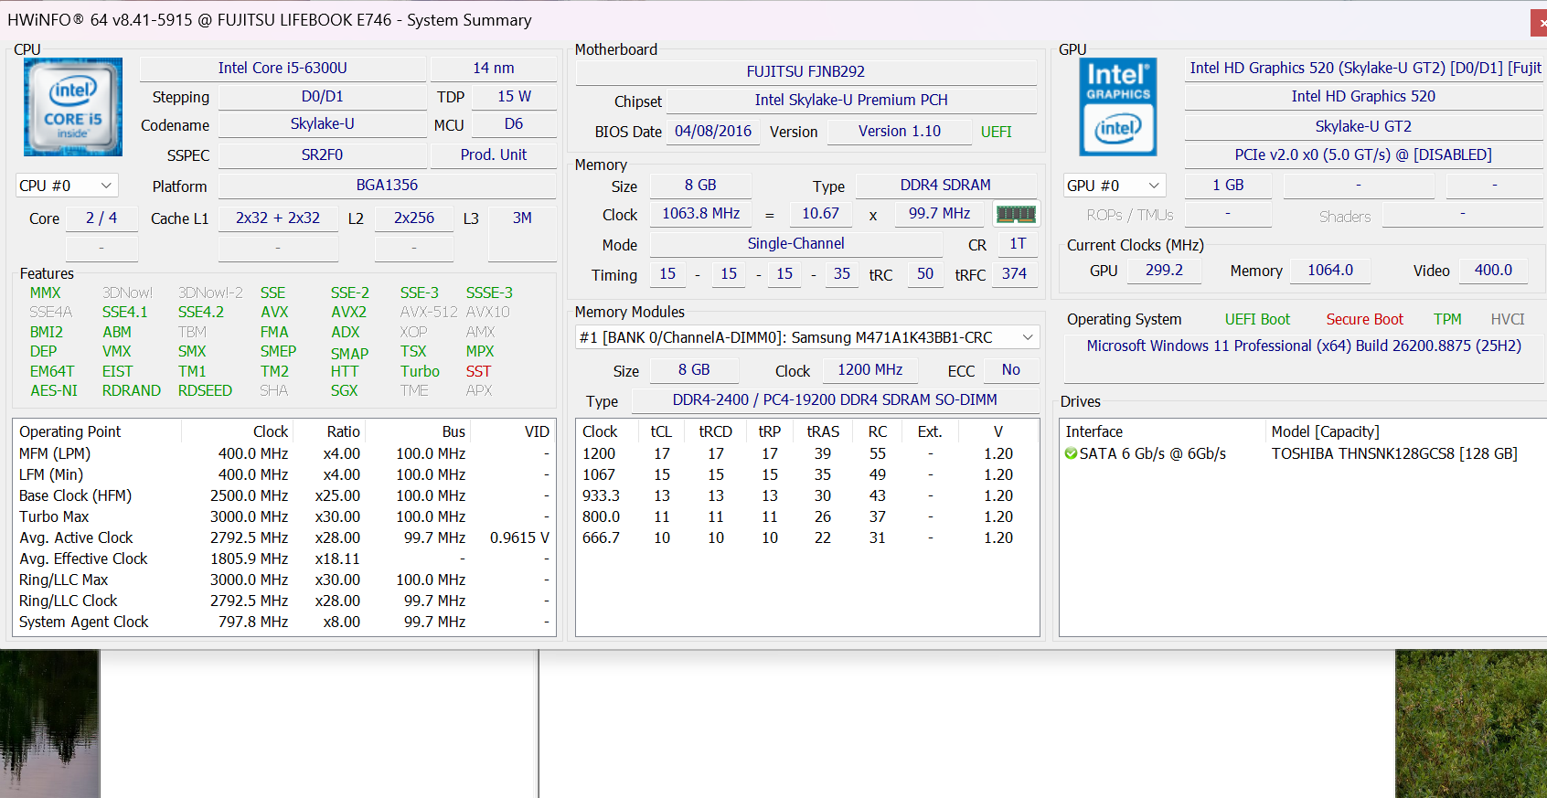This screenshot has width=1547, height=798.
Task: Click the memory clock 1063.8 MHz
Action: [x=701, y=213]
